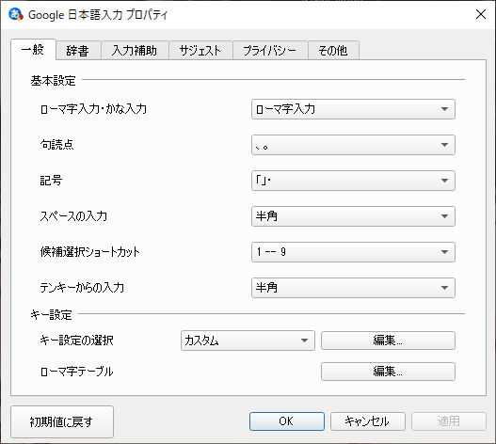Open the 句読点 punctuation dropdown
This screenshot has width=496, height=444.
click(353, 145)
